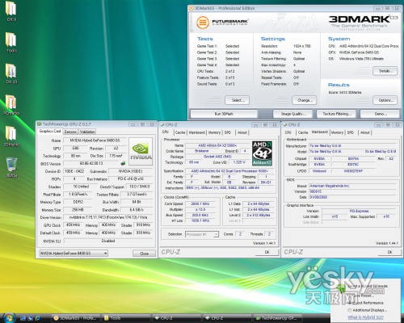Open the 3DMark03 taskbar button

click(75, 318)
